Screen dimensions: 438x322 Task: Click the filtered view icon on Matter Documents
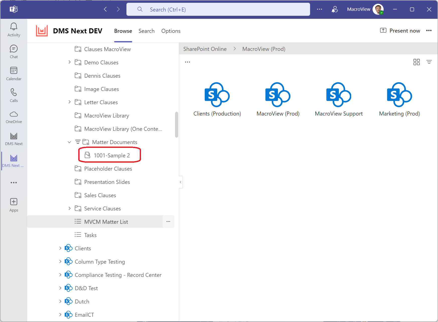click(78, 142)
